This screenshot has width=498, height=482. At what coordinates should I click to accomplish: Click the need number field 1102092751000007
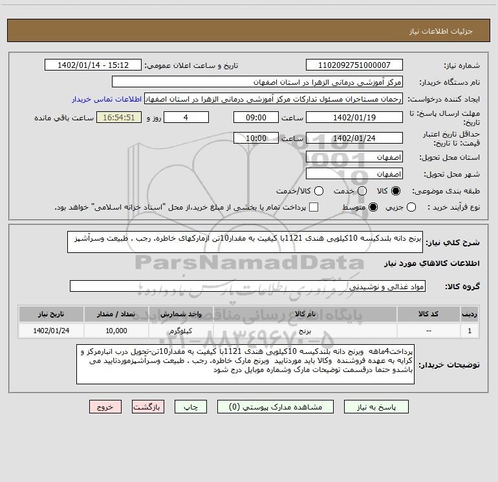354,65
